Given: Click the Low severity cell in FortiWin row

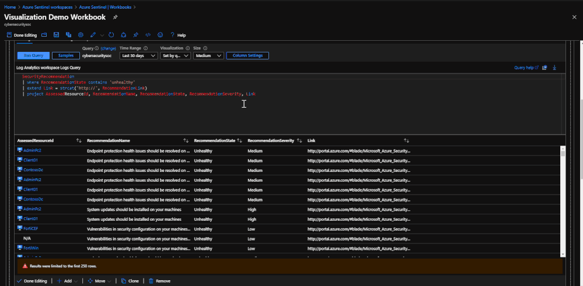Looking at the screenshot, I should pos(252,249).
